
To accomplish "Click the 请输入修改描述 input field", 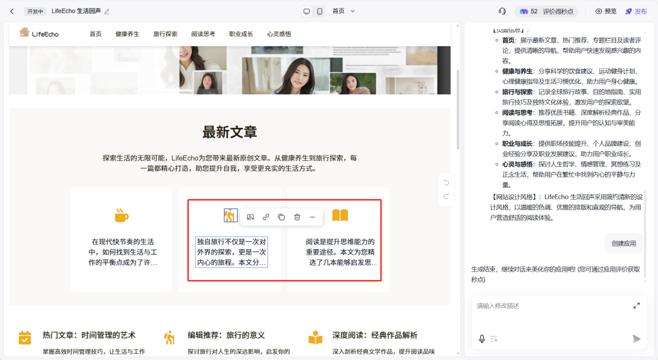I will point(548,306).
